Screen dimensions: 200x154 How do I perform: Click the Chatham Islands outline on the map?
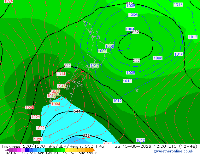pyautogui.click(x=137, y=90)
